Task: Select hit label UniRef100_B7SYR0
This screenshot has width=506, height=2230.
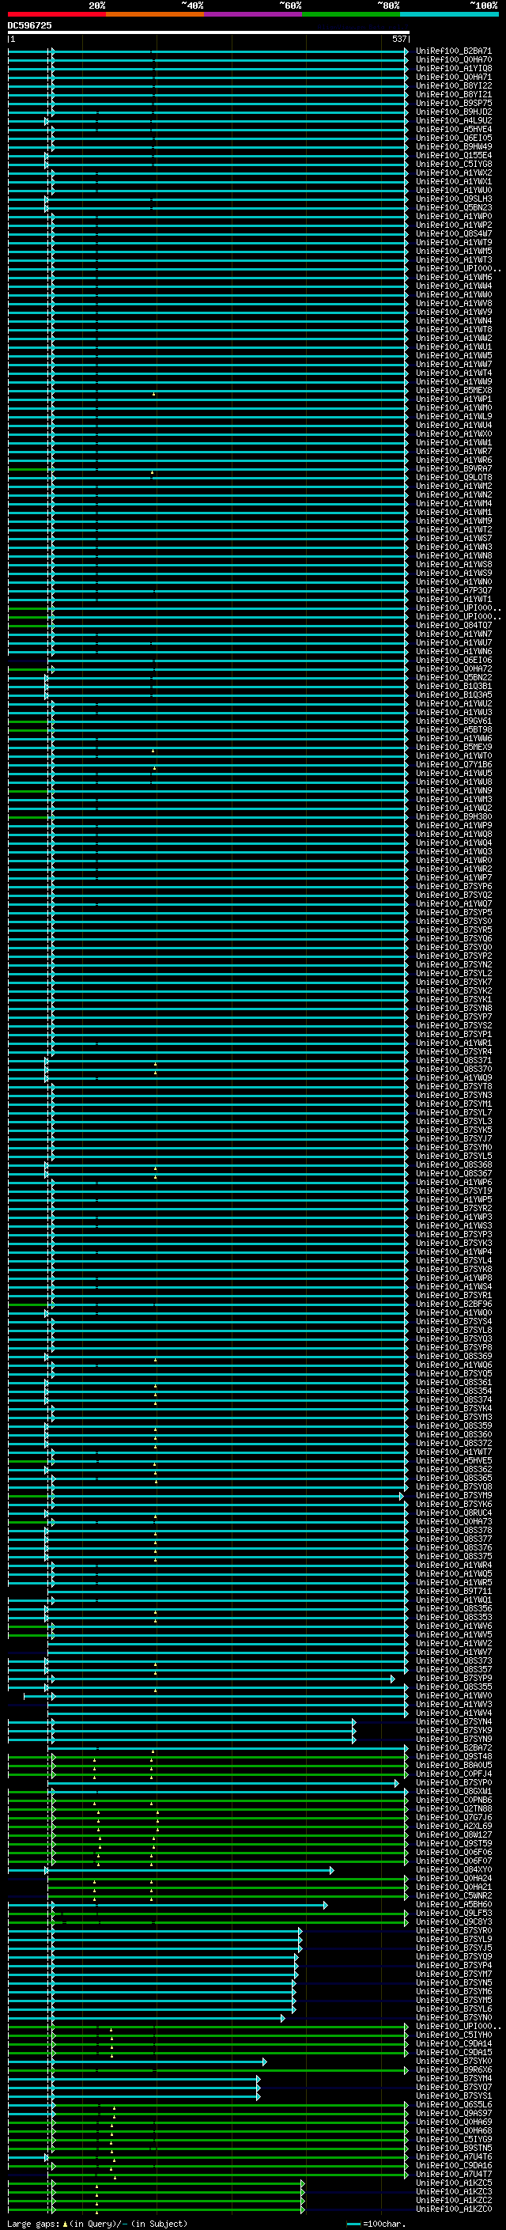Action: (x=454, y=1930)
